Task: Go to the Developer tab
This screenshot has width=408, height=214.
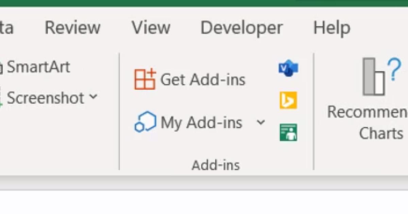Action: (241, 28)
